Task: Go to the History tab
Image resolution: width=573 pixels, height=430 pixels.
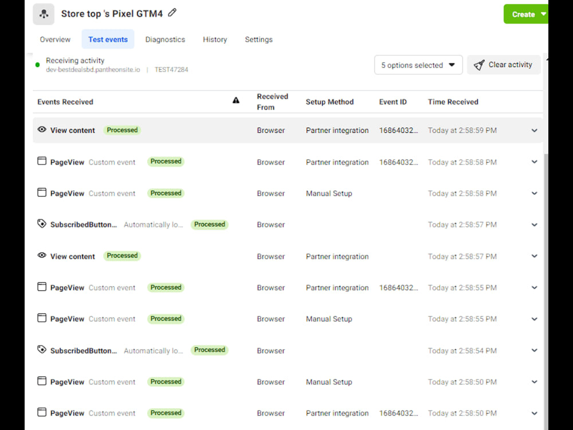Action: 215,40
